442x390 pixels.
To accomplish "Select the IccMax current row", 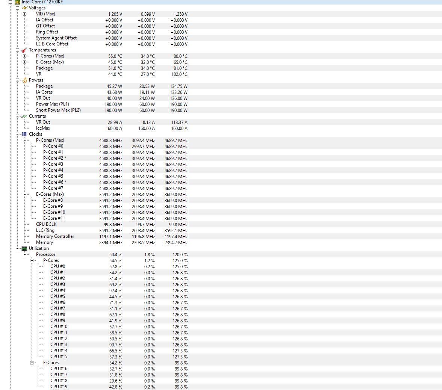I will [x=43, y=128].
